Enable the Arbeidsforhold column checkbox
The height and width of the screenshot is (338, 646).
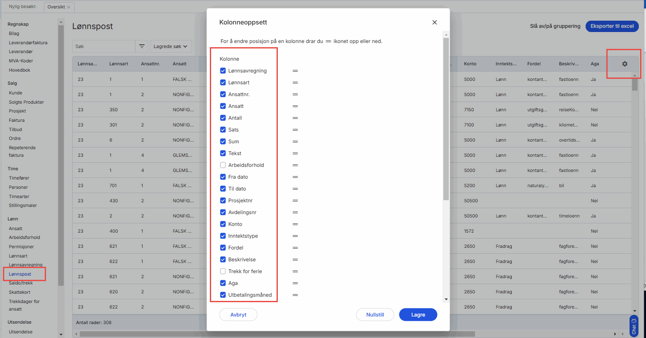click(223, 165)
